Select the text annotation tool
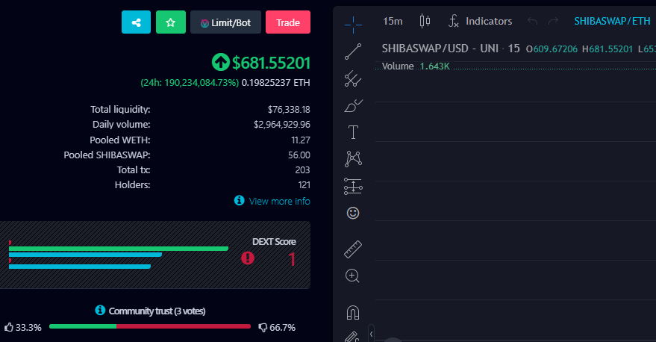This screenshot has height=342, width=656. click(353, 132)
